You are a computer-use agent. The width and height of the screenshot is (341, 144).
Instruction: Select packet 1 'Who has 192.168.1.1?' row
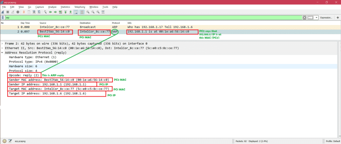tap(170, 27)
